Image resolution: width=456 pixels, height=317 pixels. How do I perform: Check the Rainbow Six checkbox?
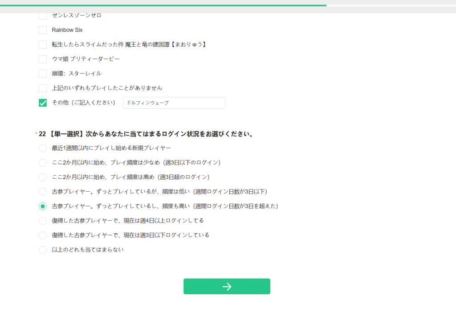click(43, 30)
